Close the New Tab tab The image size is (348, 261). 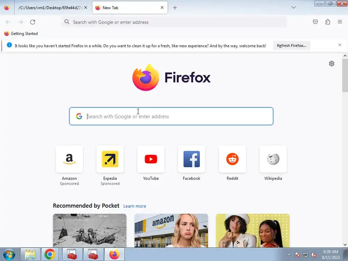(x=162, y=7)
